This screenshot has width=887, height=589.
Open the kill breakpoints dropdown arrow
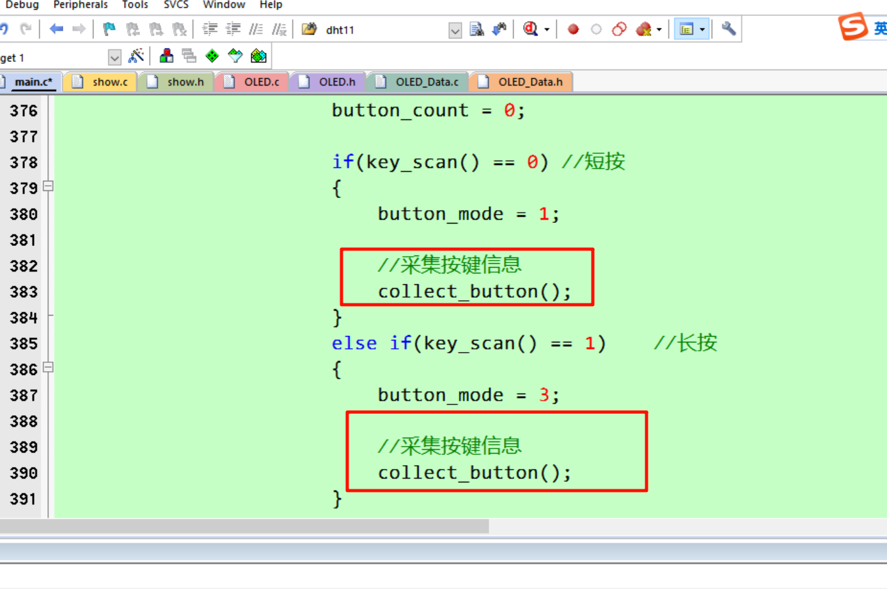click(x=659, y=29)
